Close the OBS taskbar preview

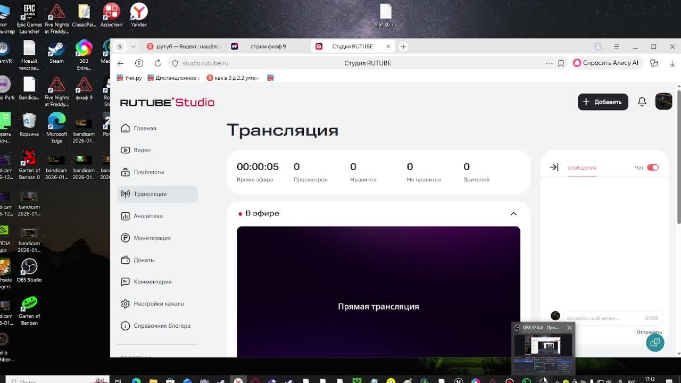click(x=569, y=328)
